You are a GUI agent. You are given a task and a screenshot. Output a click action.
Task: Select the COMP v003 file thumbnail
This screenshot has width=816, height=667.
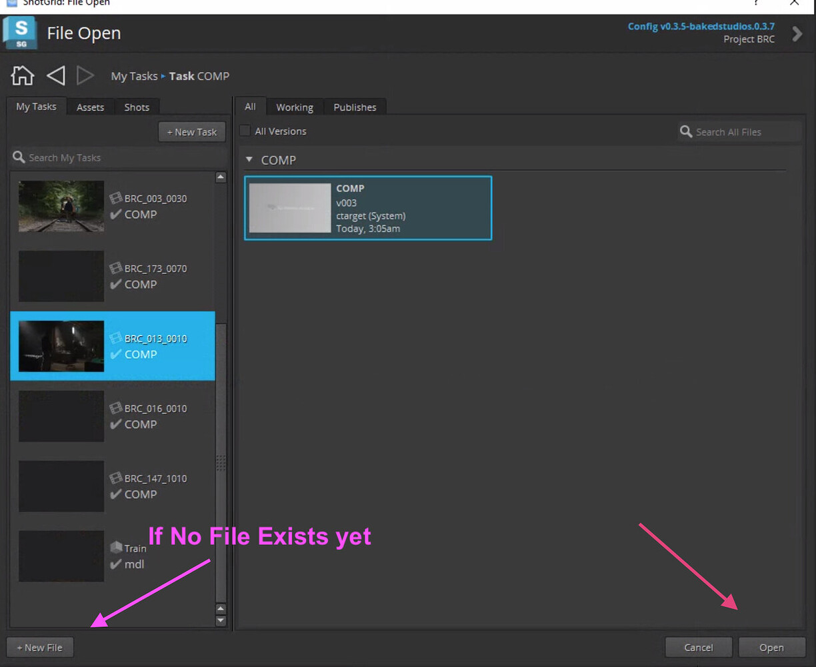(290, 208)
